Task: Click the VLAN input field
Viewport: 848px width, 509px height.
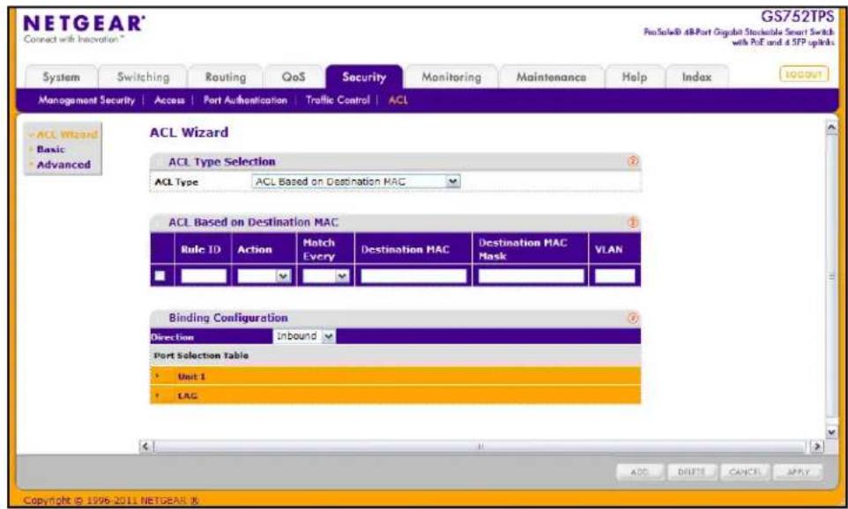Action: point(615,277)
